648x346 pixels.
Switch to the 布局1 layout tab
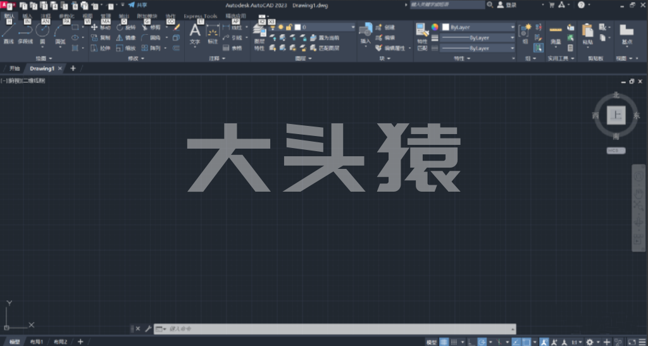pos(36,342)
